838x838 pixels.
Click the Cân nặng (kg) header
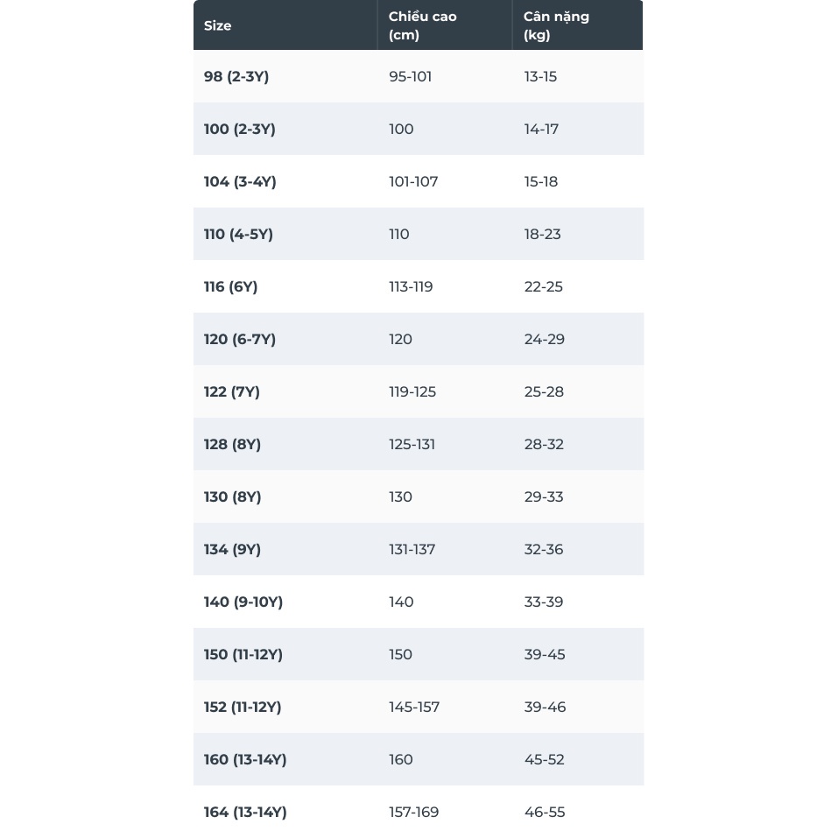click(x=556, y=25)
